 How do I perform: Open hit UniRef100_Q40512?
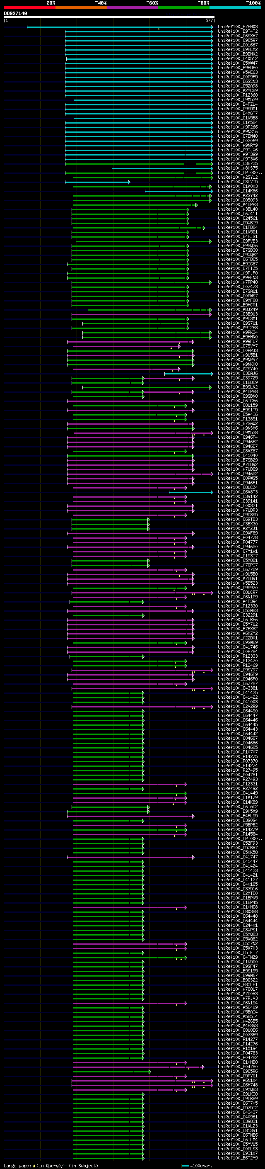pos(237,58)
